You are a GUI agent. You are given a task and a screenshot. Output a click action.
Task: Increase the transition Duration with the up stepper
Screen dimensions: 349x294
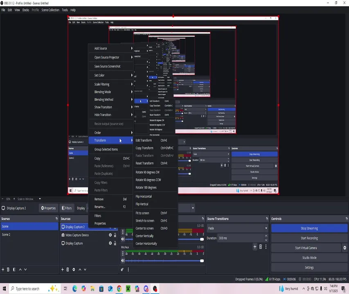tap(266, 236)
